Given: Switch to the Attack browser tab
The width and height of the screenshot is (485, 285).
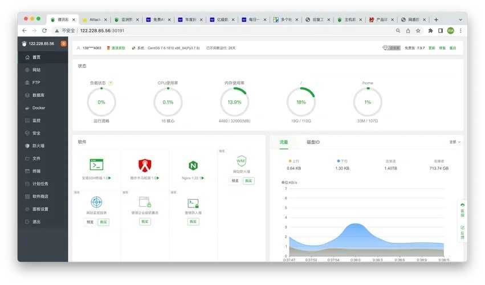Looking at the screenshot, I should point(95,19).
